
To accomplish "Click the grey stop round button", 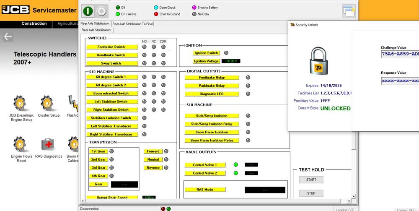I will (101, 11).
